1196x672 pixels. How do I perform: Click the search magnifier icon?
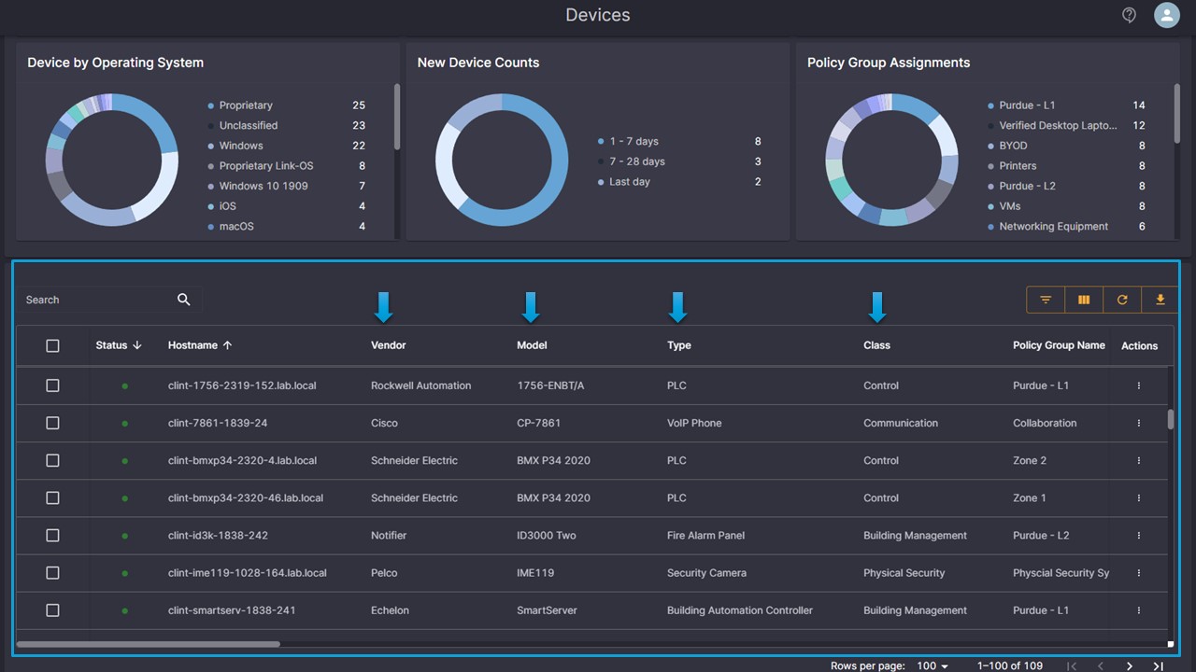pos(184,300)
